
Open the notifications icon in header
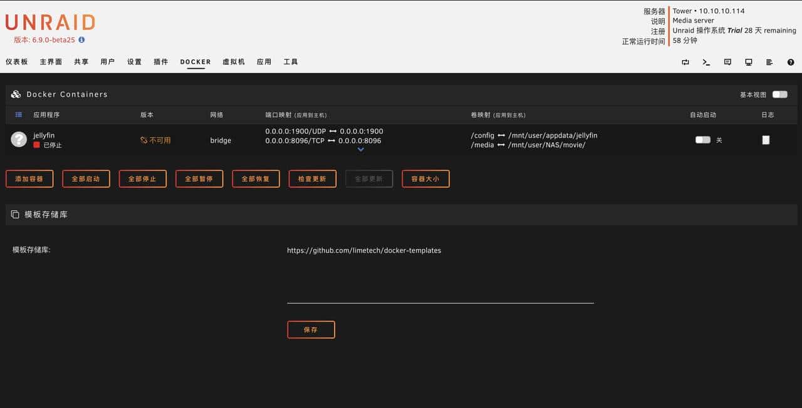pos(727,62)
